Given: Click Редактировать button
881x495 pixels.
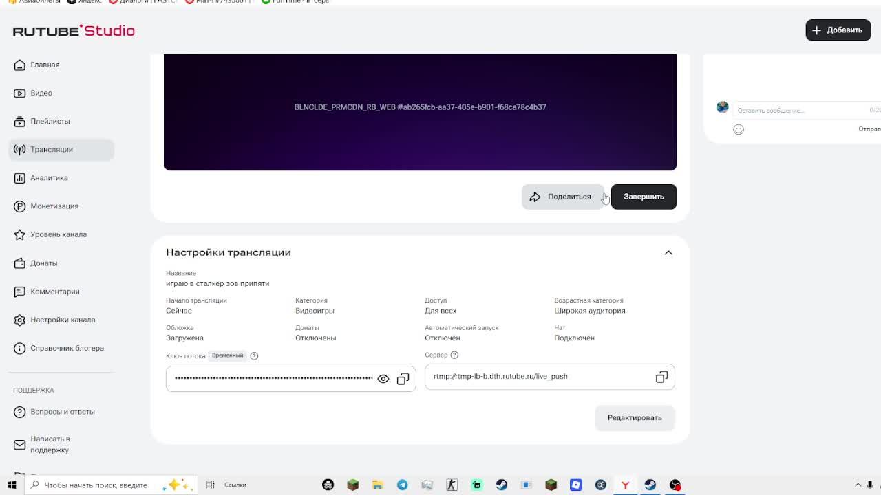Looking at the screenshot, I should click(635, 418).
